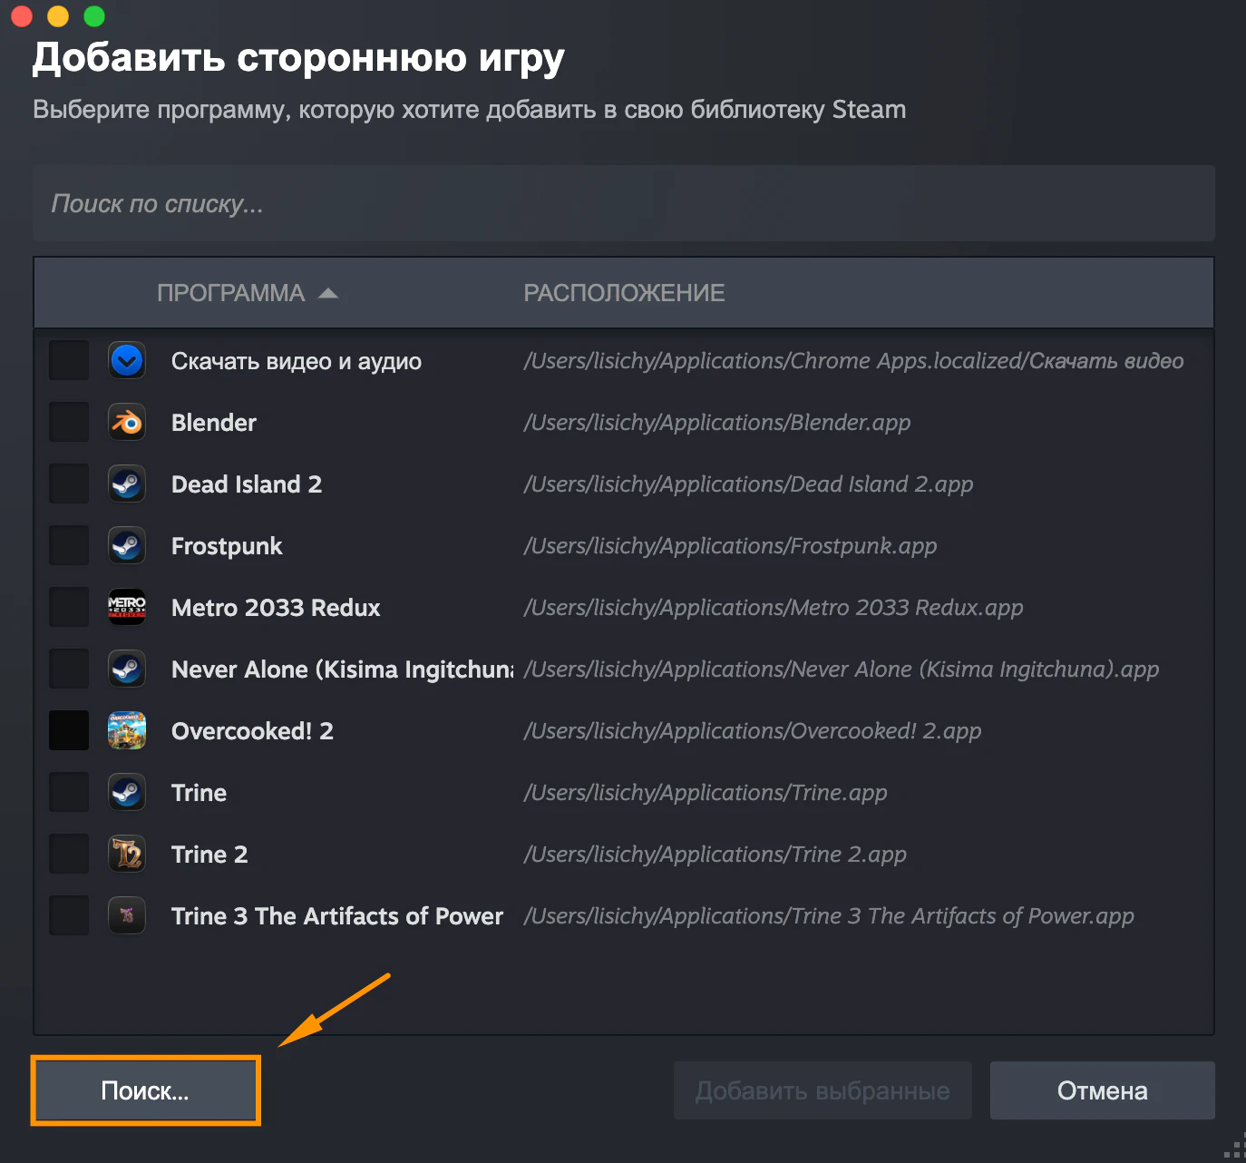
Task: Click the Metro 2033 Redux icon
Action: 127,608
